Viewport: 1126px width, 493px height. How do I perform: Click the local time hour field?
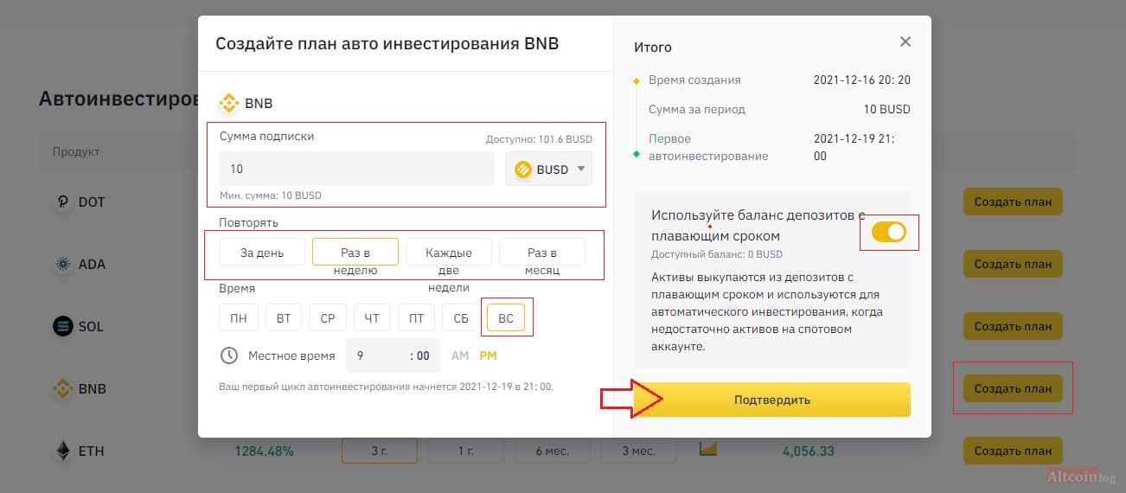(x=393, y=355)
